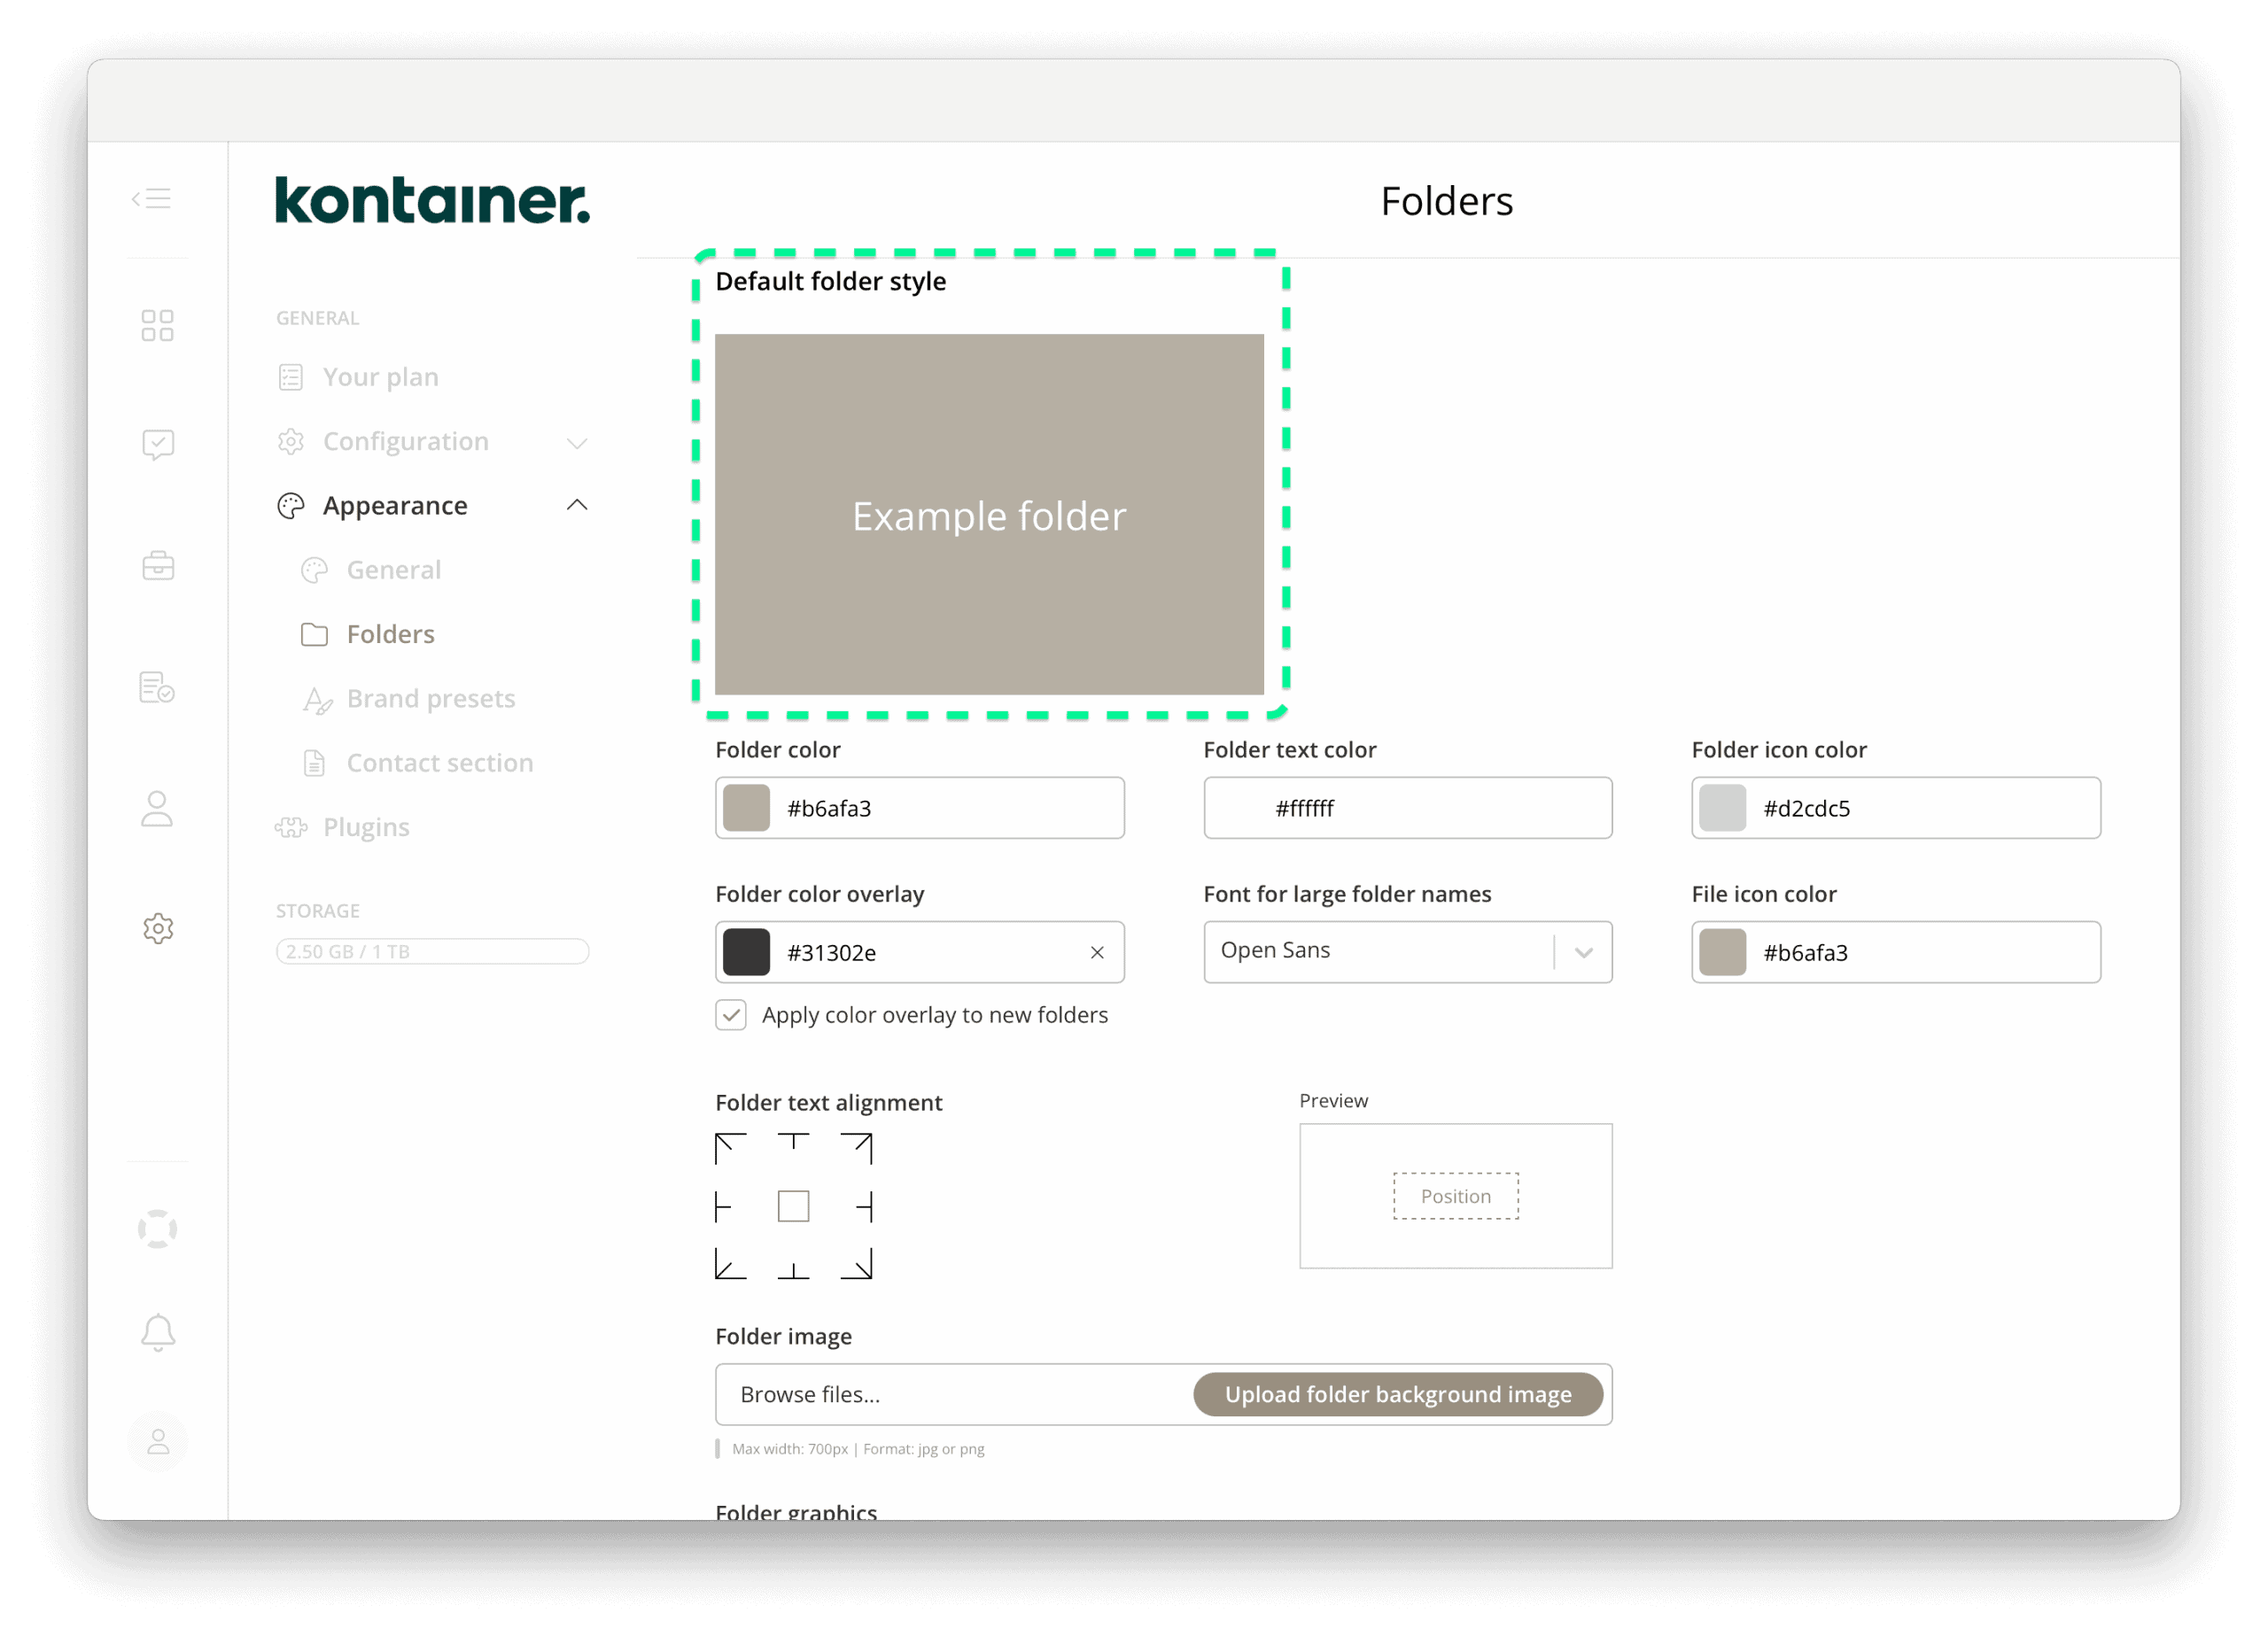Clear the folder color overlay with the X
The width and height of the screenshot is (2268, 1636).
point(1097,952)
